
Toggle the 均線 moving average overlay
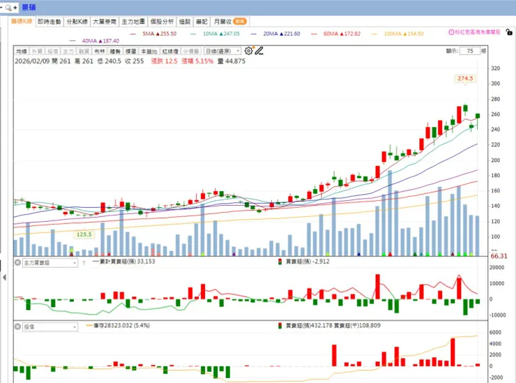pyautogui.click(x=22, y=51)
